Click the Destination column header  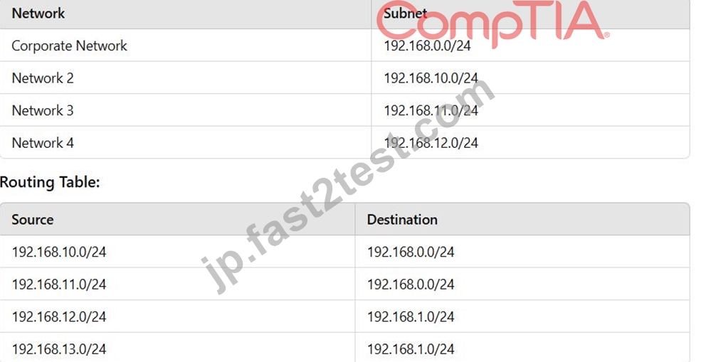point(402,220)
